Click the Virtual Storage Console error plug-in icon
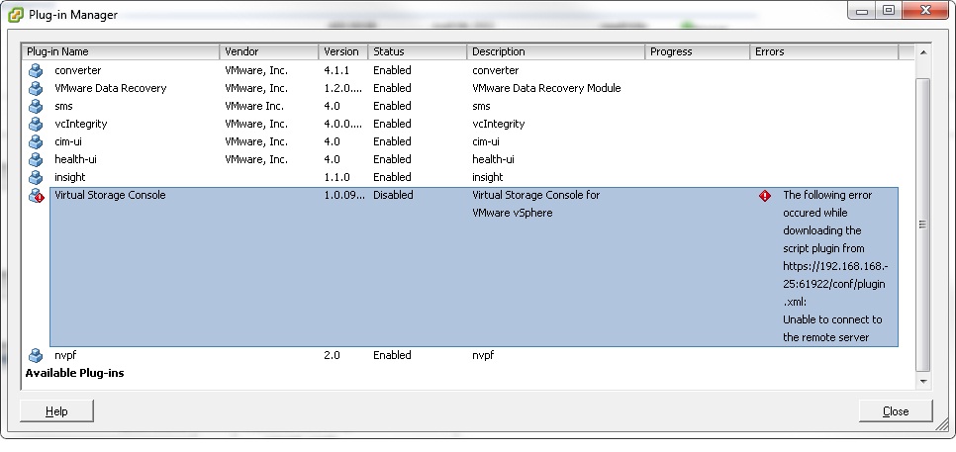The height and width of the screenshot is (452, 956). [x=37, y=196]
